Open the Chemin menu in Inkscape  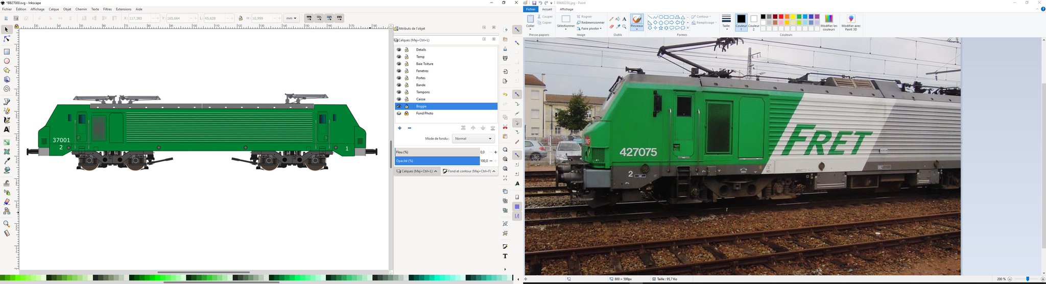click(x=81, y=9)
